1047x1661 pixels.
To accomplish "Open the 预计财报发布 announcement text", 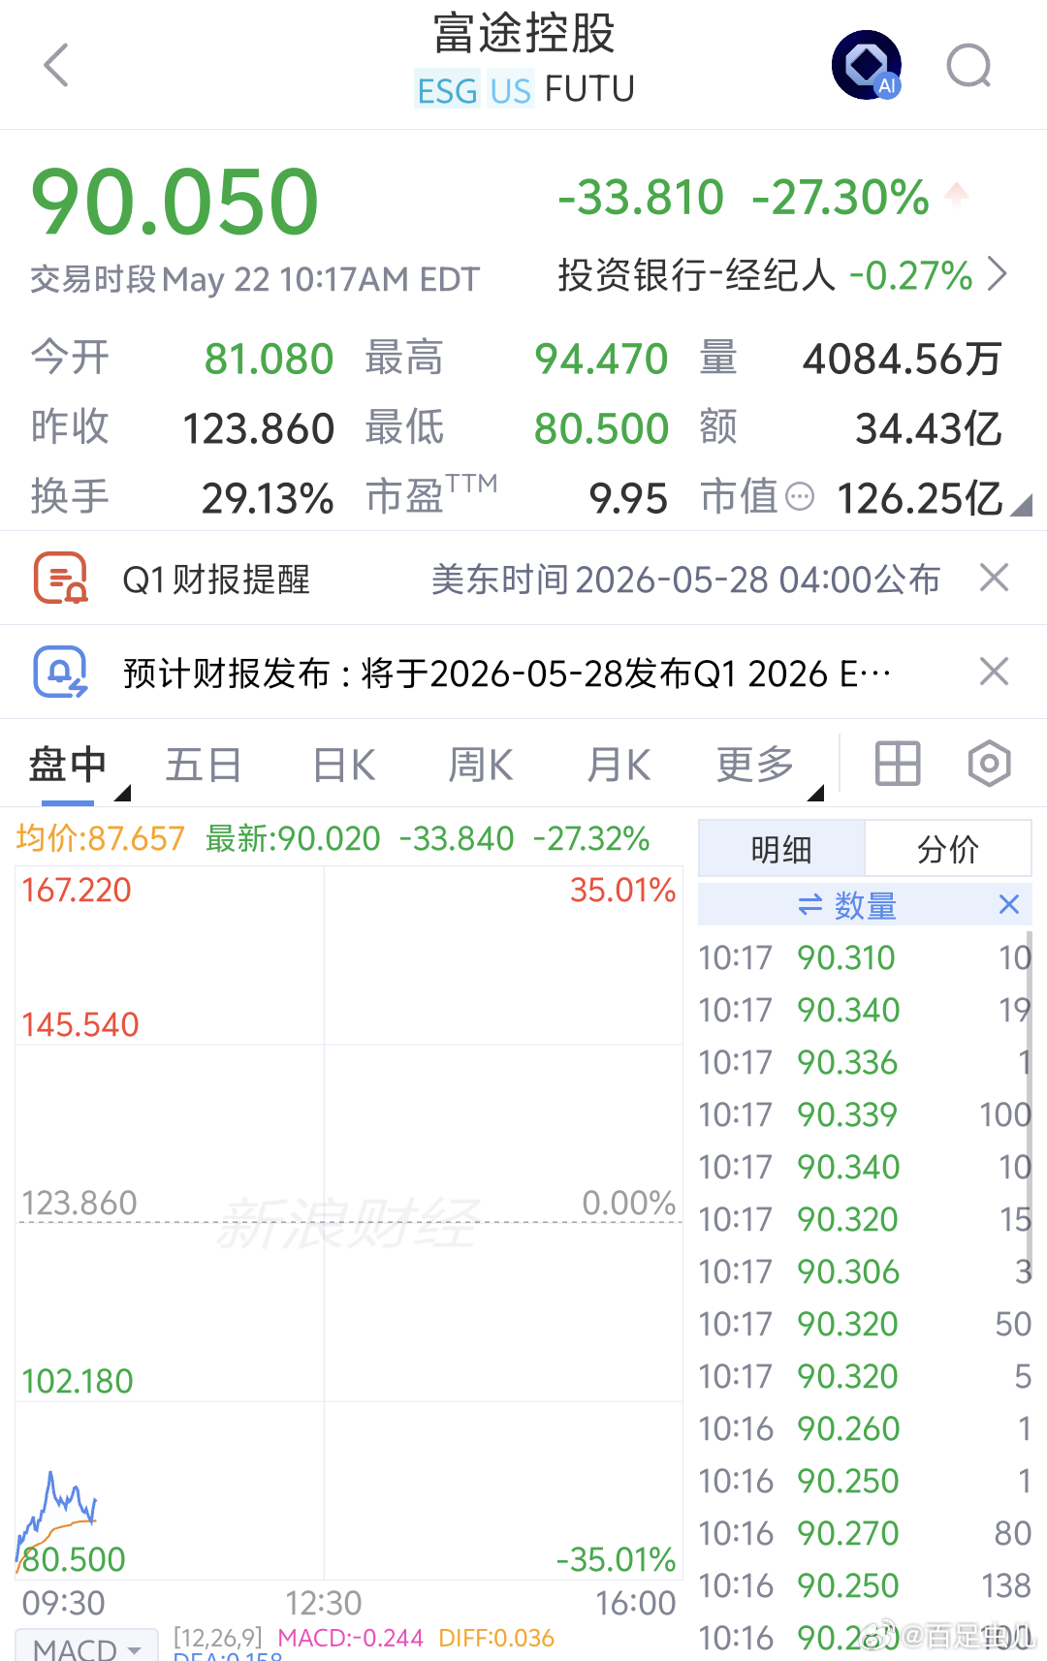I will (x=507, y=674).
